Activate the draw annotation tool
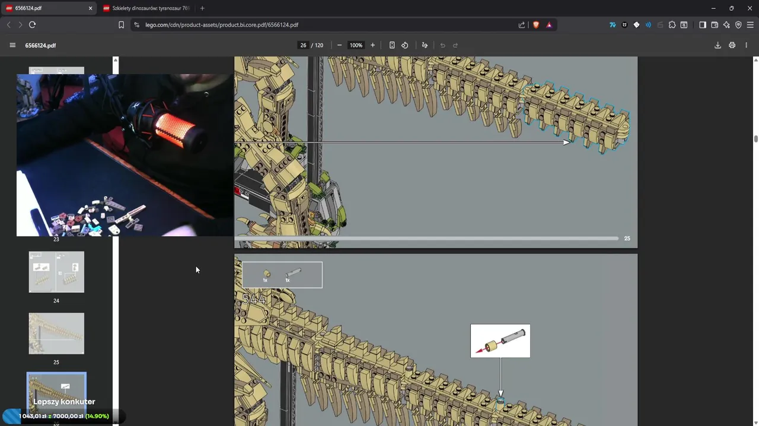This screenshot has width=759, height=426. (425, 45)
